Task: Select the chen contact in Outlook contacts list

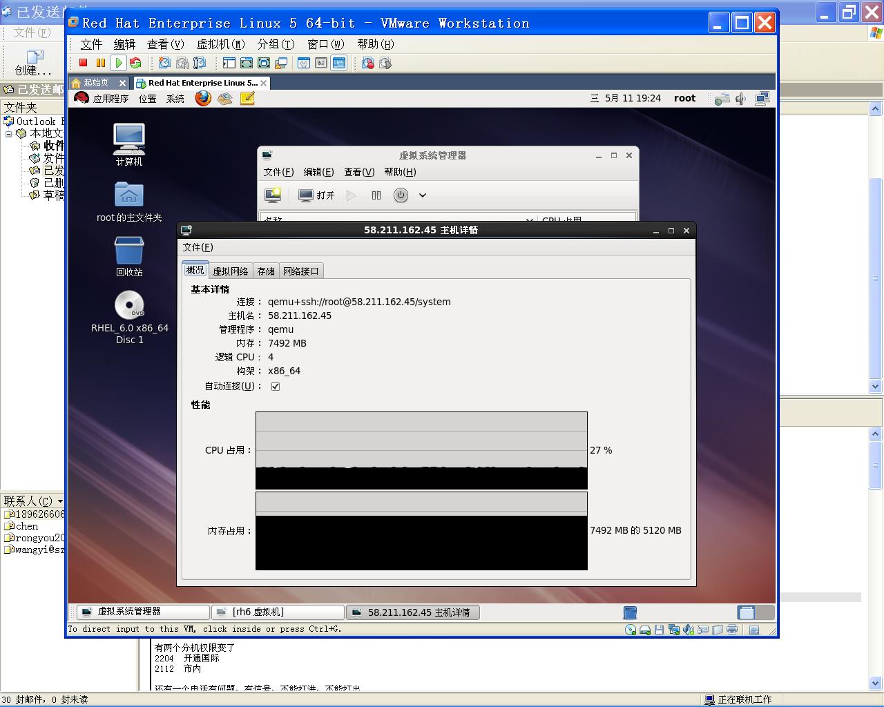Action: point(26,526)
